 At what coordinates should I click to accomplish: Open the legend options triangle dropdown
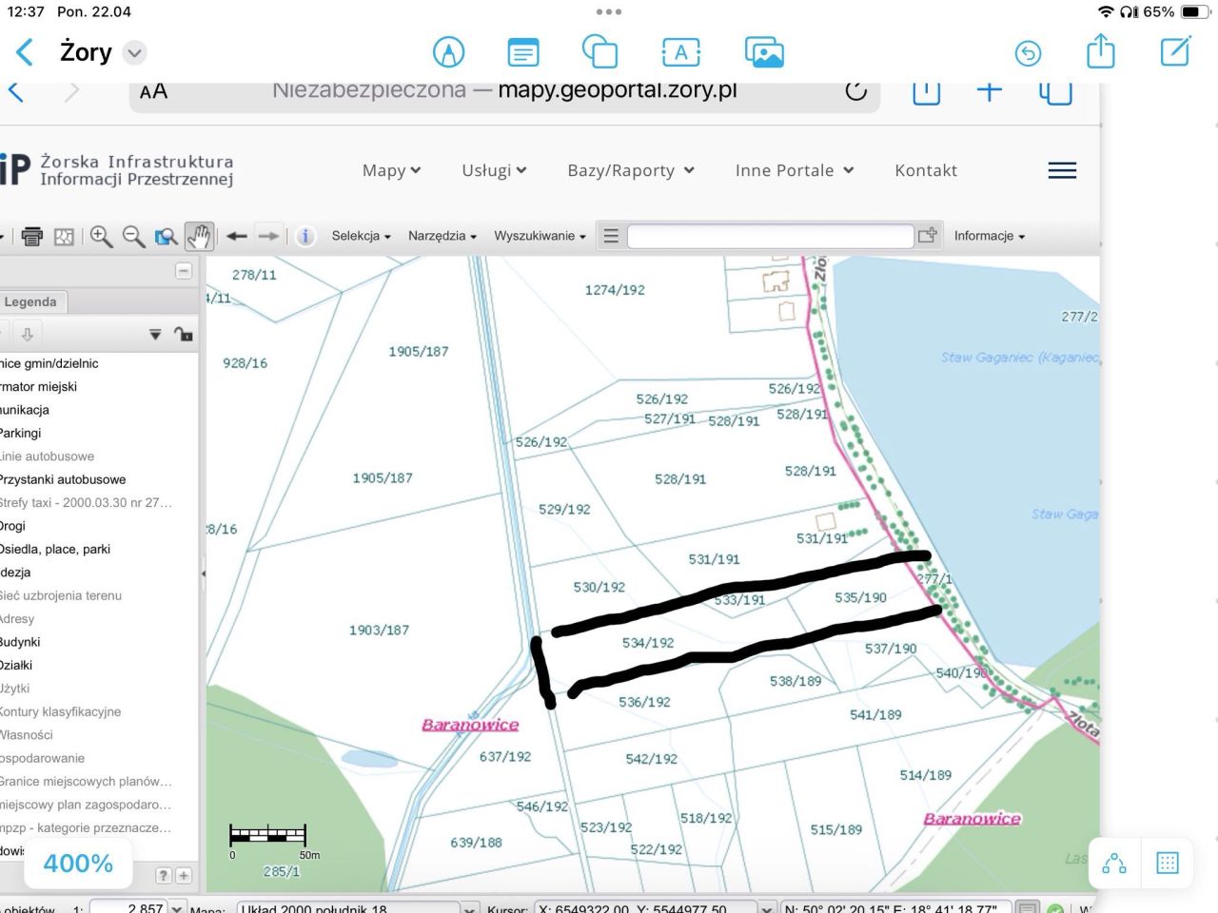155,335
